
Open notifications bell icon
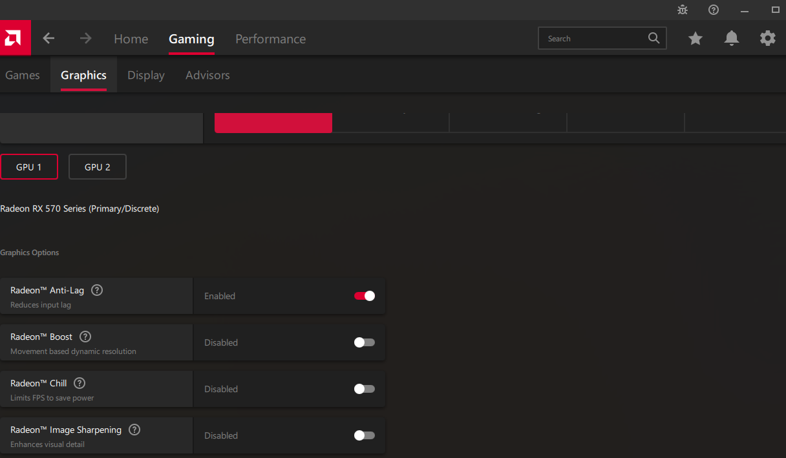click(732, 39)
